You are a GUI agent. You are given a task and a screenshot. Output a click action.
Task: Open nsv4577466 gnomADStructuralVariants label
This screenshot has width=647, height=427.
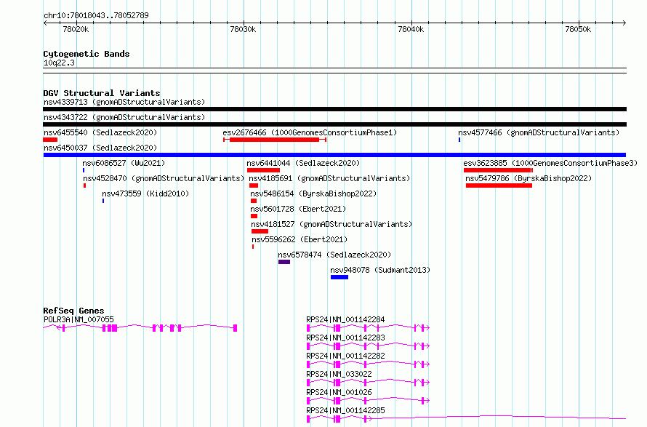(x=539, y=132)
